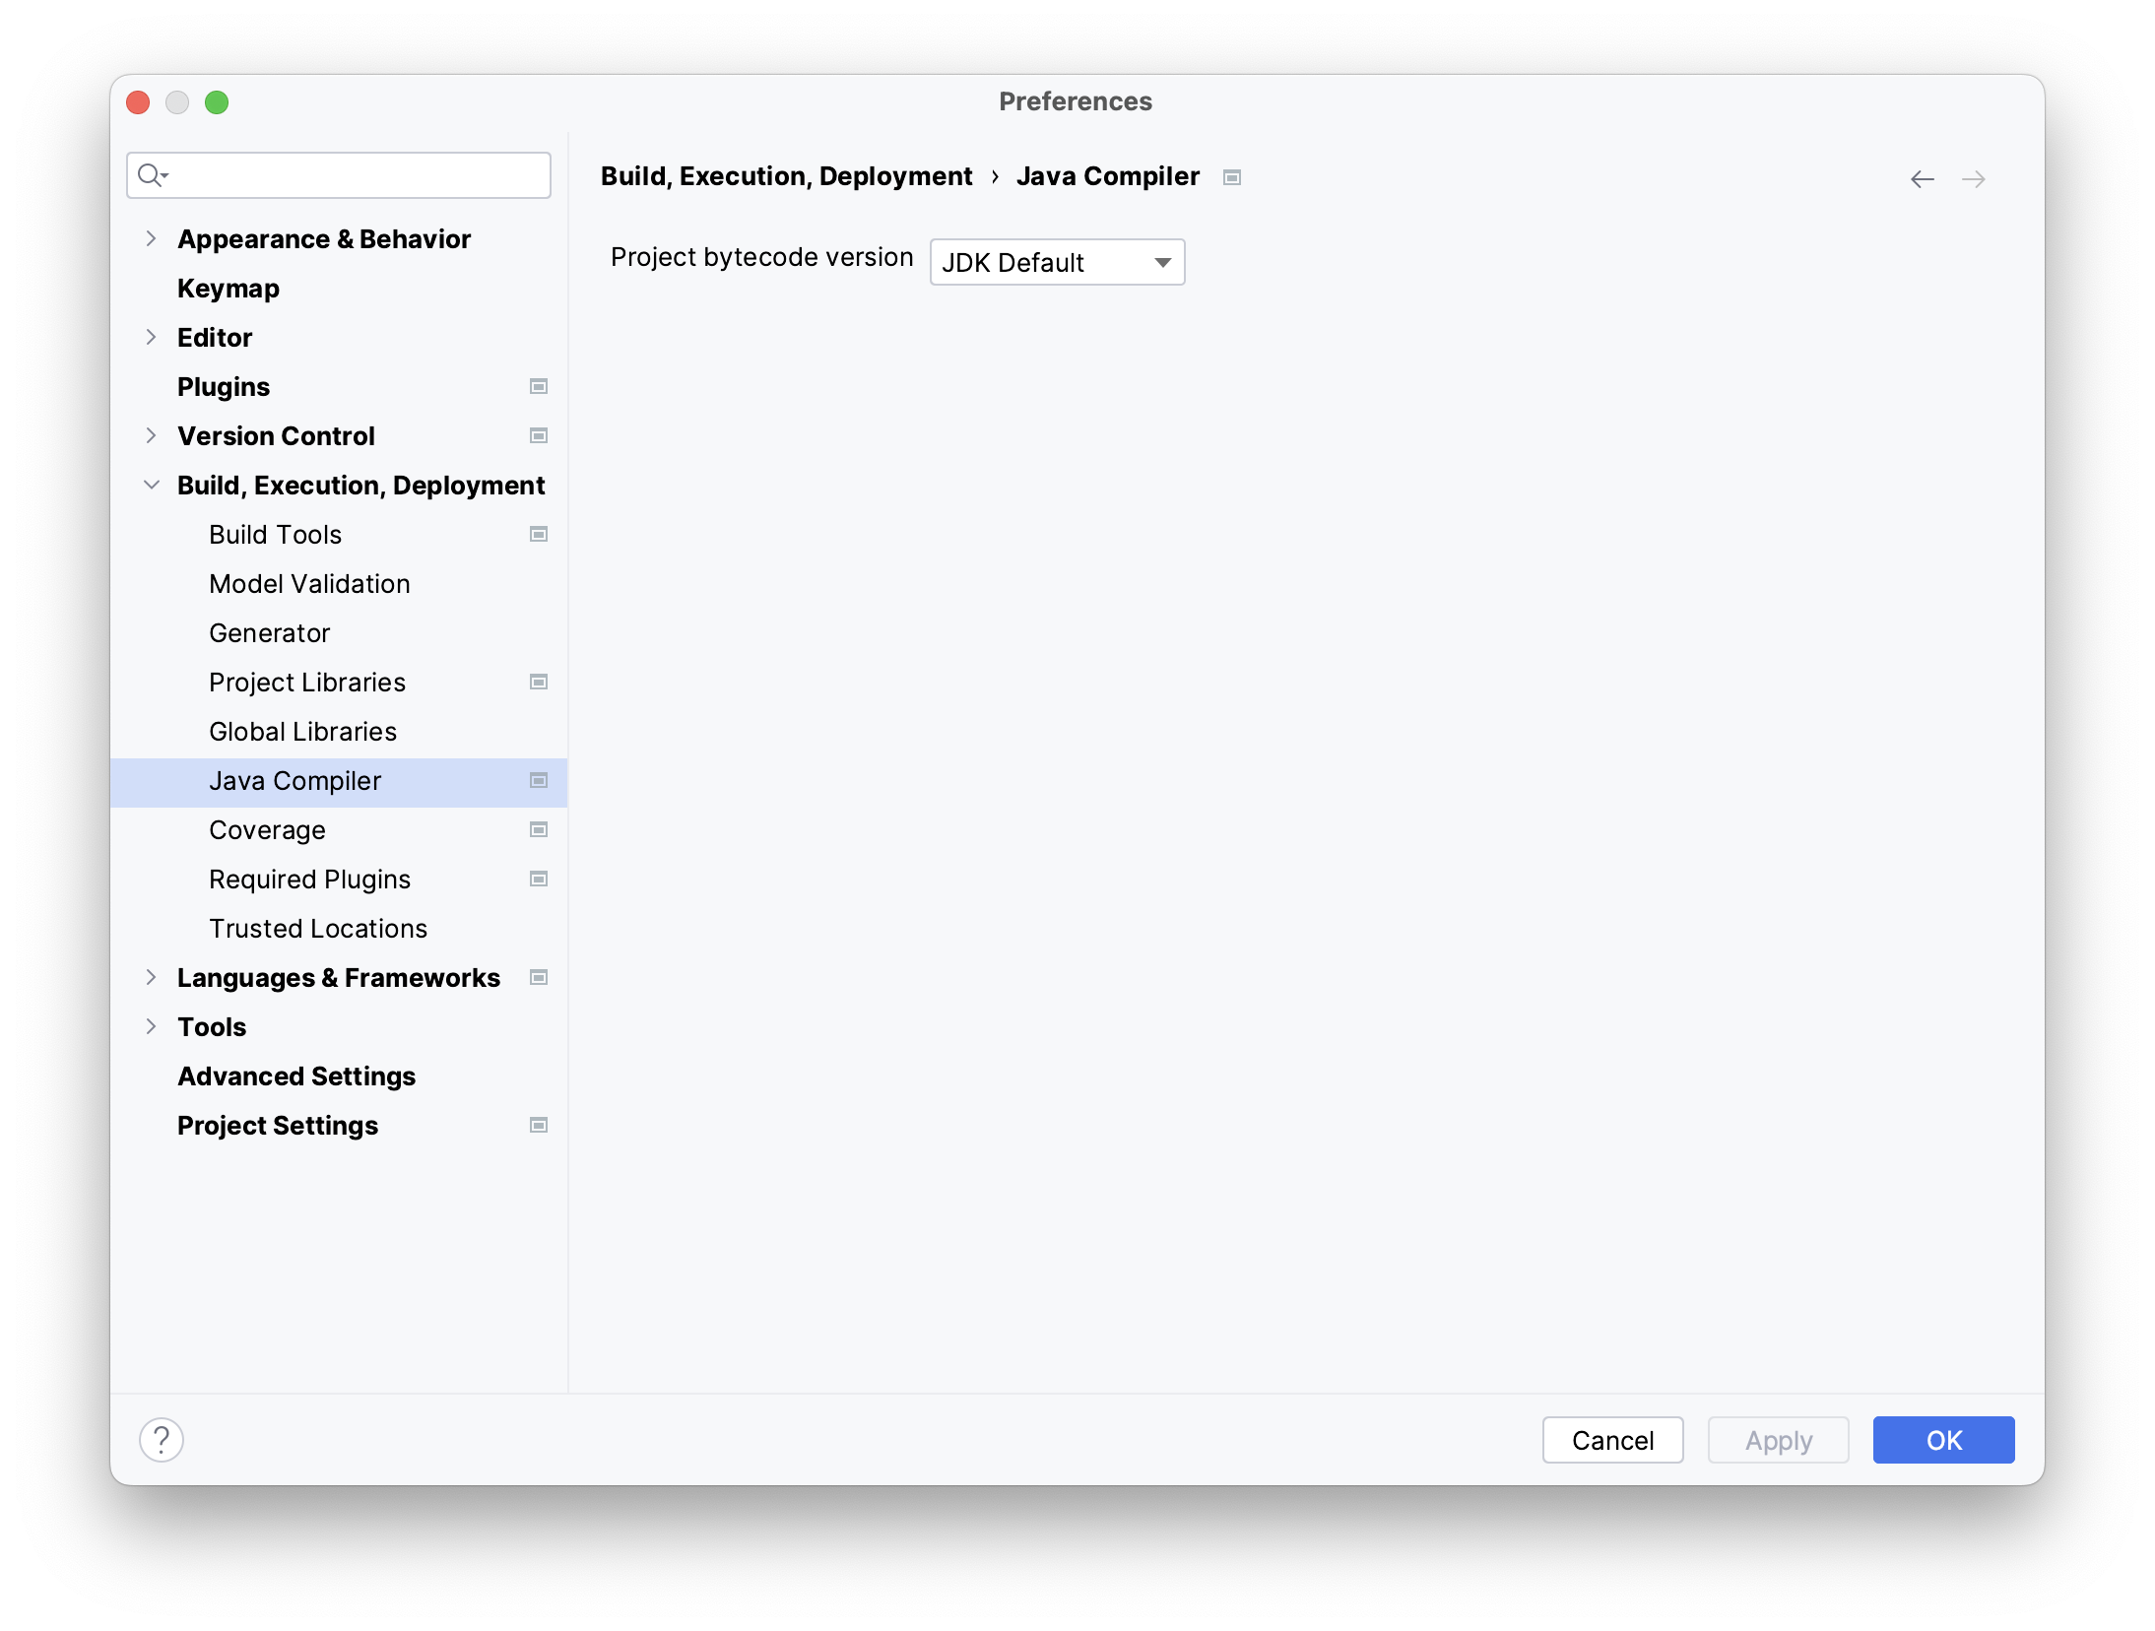Screen dimensions: 2155x1631
Task: Click project-level icon beside Build Tools
Action: coord(539,534)
